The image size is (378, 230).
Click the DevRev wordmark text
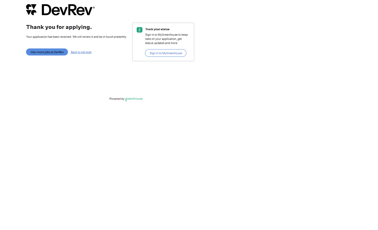tap(67, 10)
